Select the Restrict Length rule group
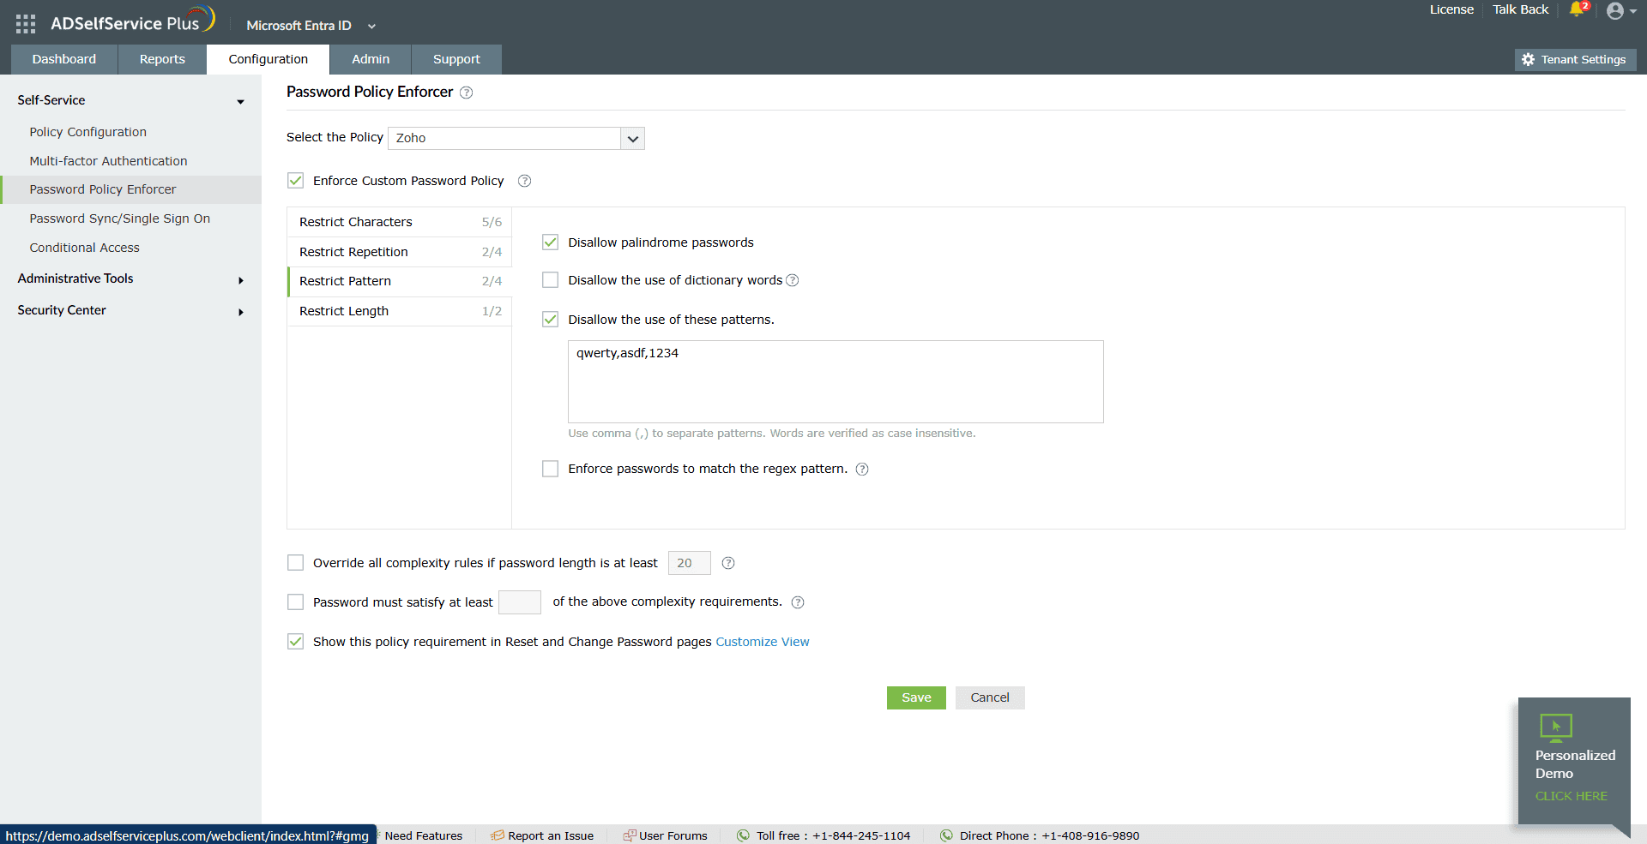The image size is (1647, 844). (400, 311)
